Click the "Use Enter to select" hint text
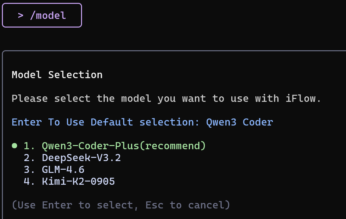The height and width of the screenshot is (219, 346). coord(75,205)
